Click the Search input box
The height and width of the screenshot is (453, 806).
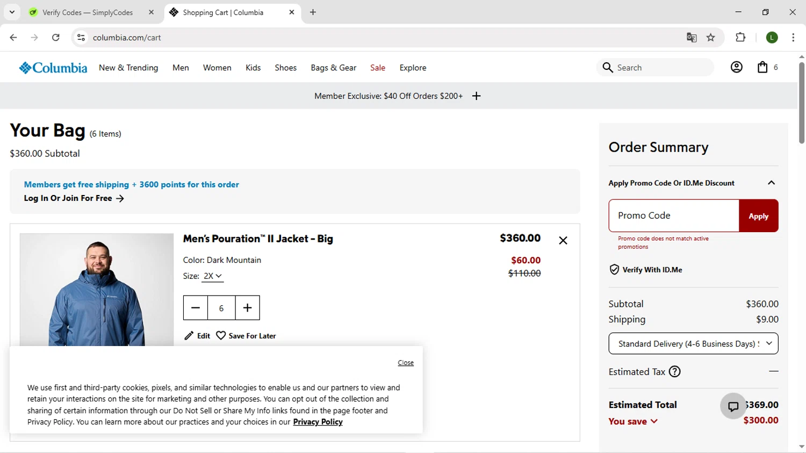[656, 67]
